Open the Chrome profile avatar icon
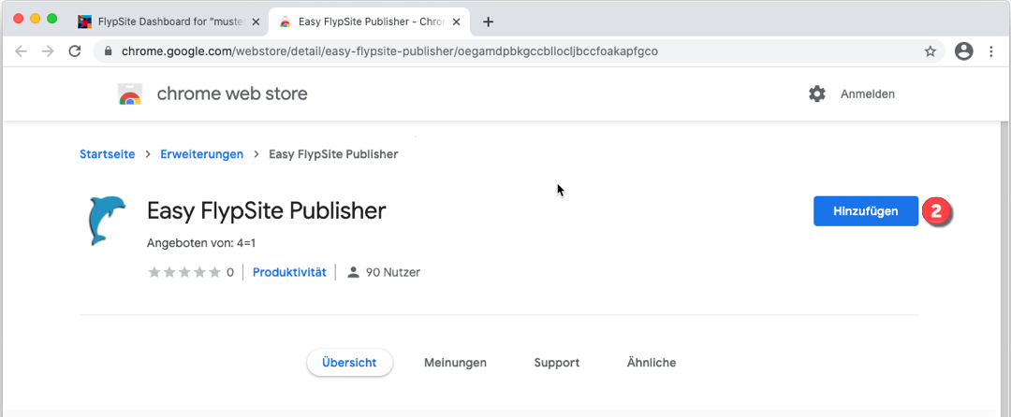 [x=964, y=51]
